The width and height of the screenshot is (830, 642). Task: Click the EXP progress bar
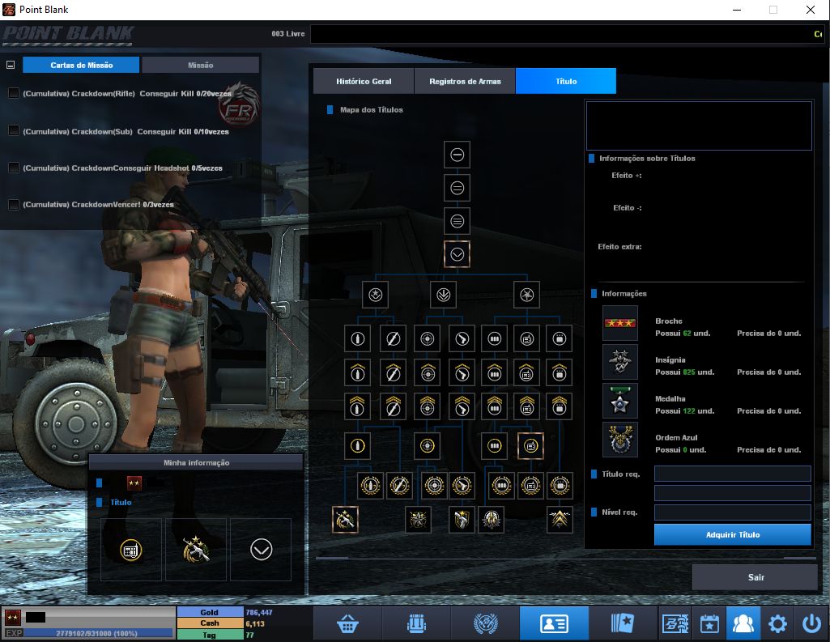click(98, 633)
